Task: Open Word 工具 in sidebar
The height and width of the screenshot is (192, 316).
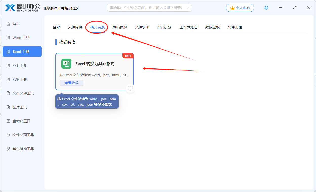Action: pos(22,38)
